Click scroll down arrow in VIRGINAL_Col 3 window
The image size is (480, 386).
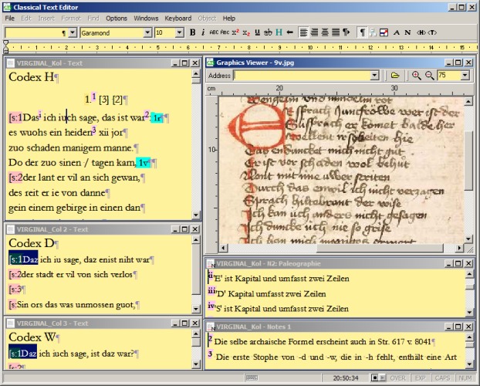point(196,364)
